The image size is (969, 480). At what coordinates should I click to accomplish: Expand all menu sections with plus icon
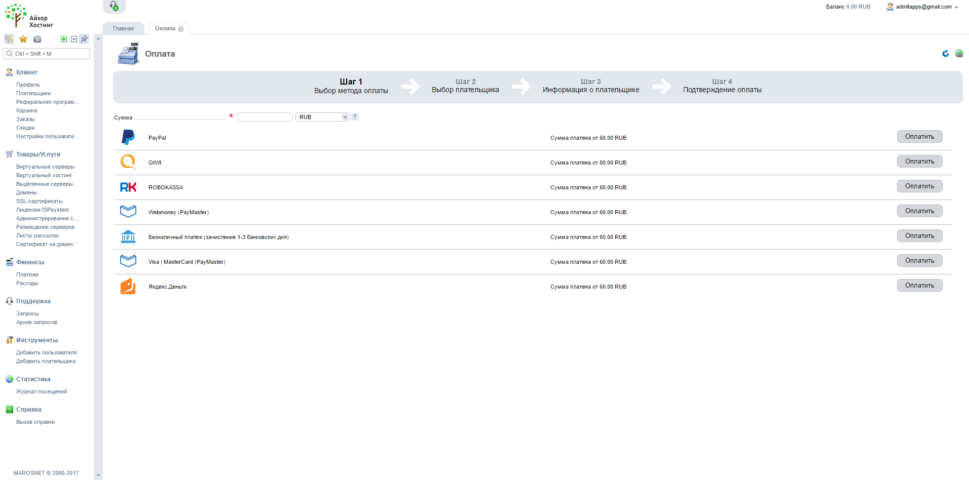point(64,39)
